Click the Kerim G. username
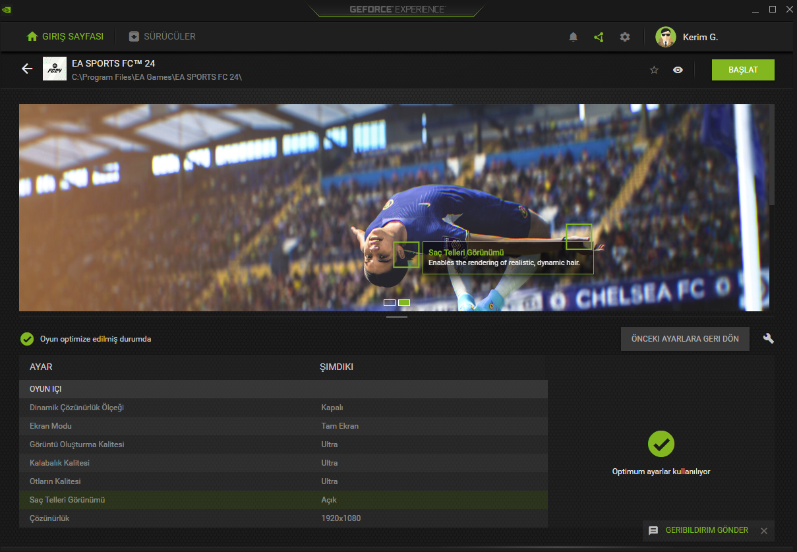The width and height of the screenshot is (797, 552). click(x=700, y=38)
